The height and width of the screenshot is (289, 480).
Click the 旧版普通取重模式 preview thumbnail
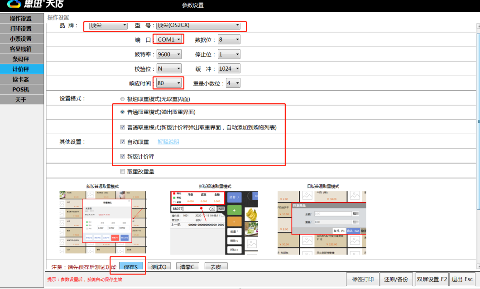tap(322, 223)
